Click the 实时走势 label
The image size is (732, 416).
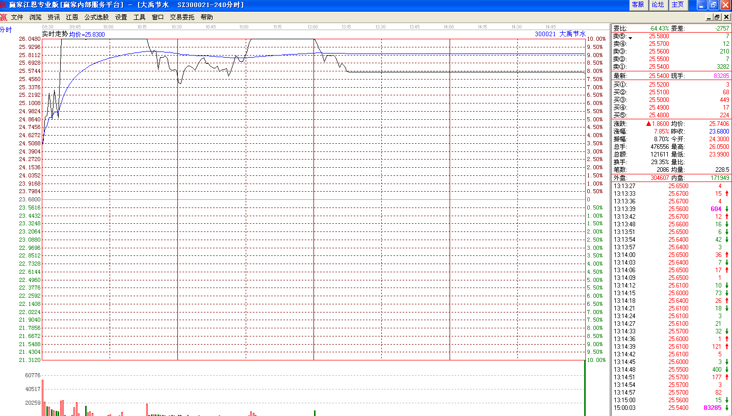(x=55, y=34)
